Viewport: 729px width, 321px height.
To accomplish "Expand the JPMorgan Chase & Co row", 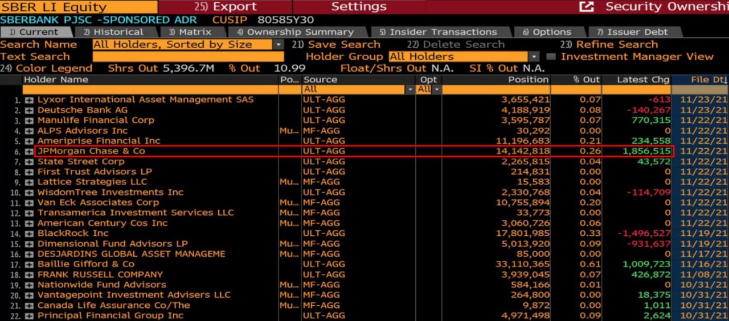I will 29,151.
